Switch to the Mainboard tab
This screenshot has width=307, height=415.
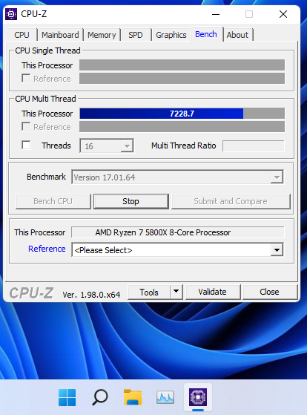point(60,35)
